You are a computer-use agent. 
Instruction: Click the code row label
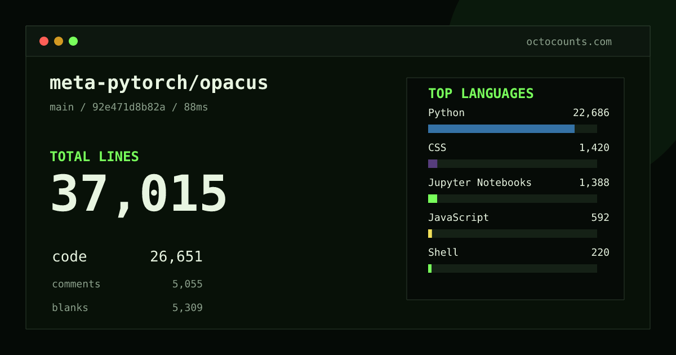click(69, 257)
